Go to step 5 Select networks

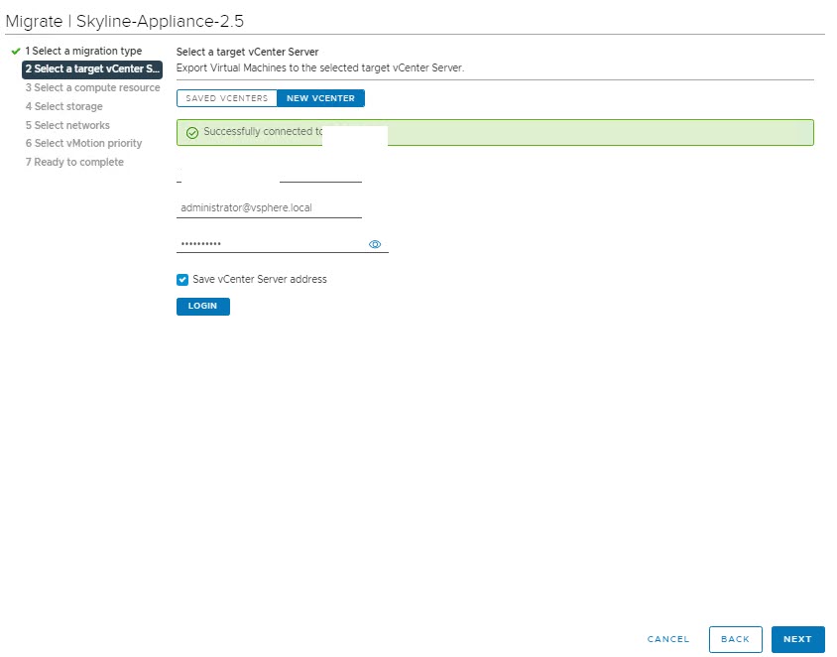(67, 125)
